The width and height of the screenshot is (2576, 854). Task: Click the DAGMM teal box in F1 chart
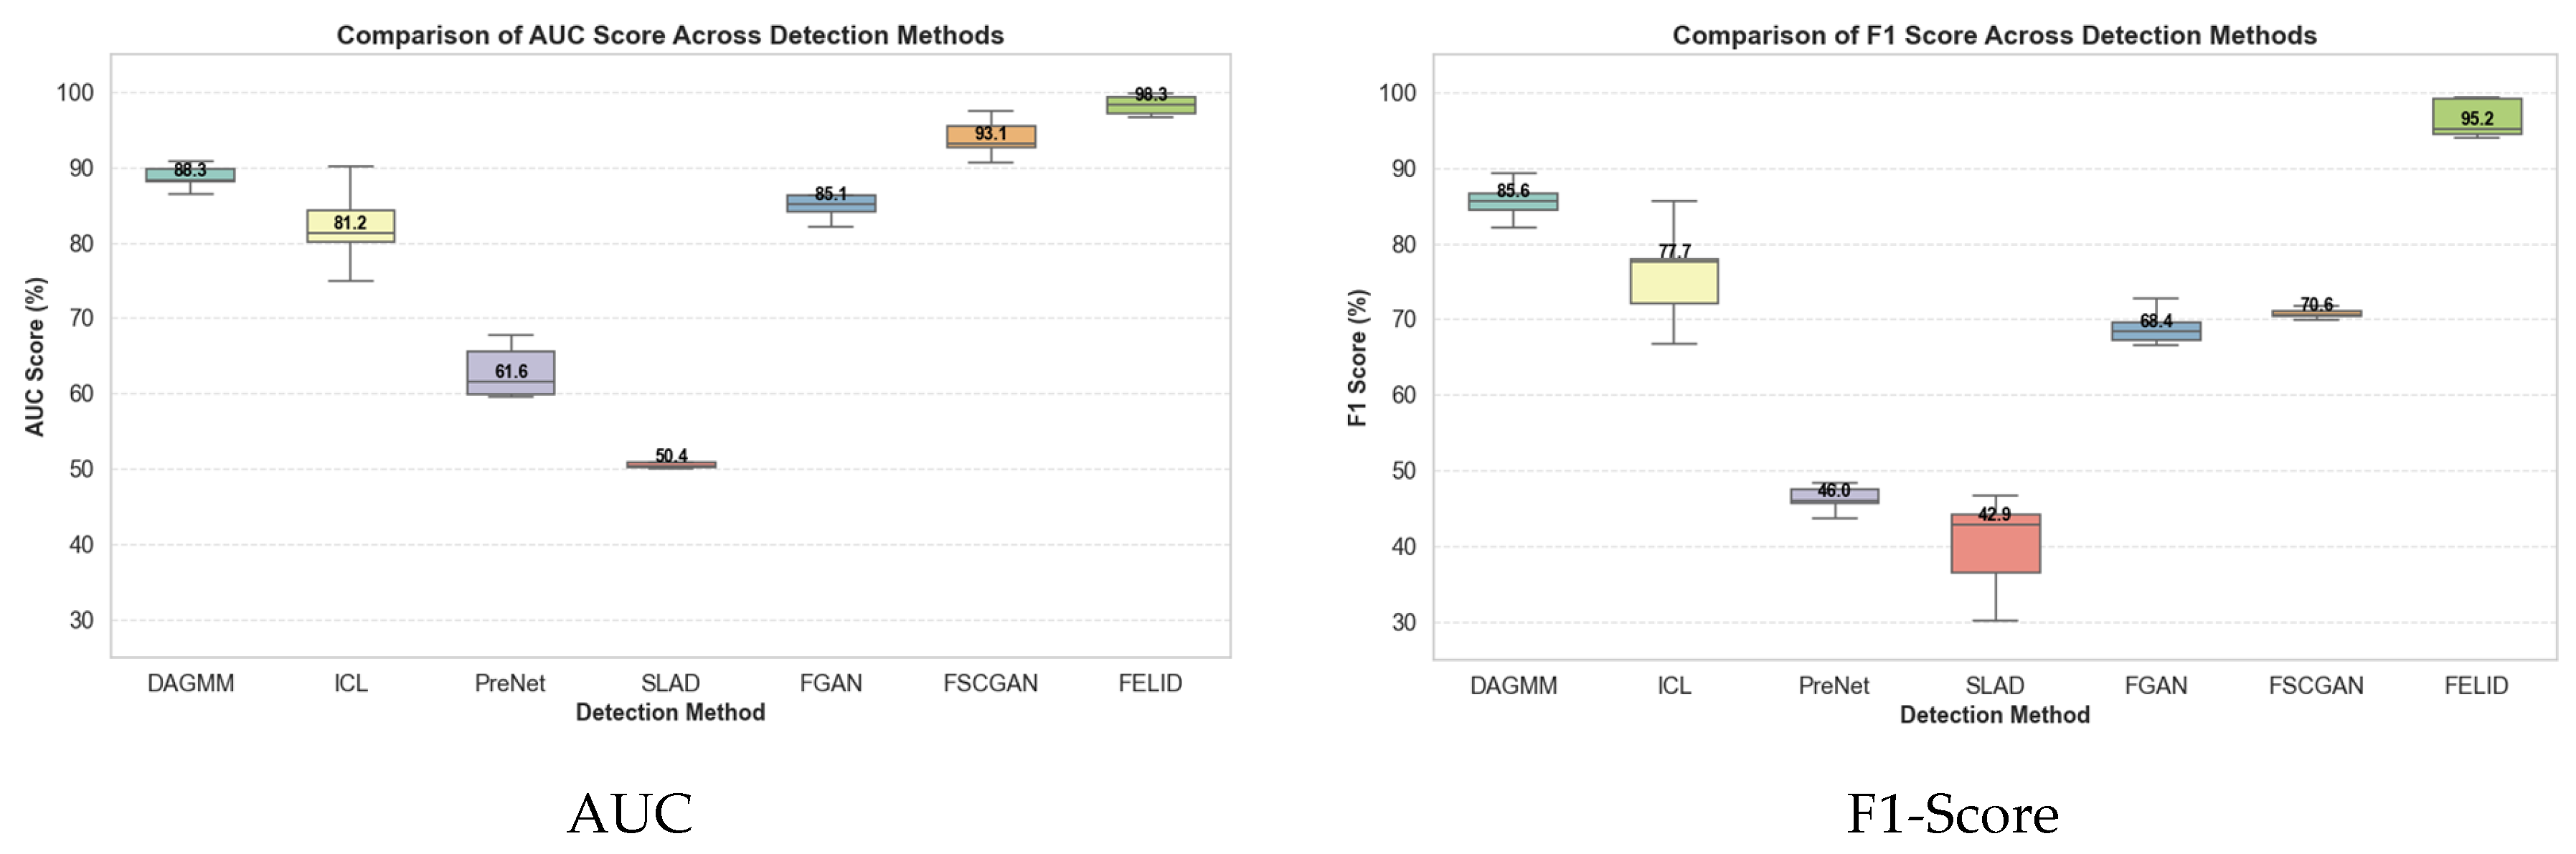pyautogui.click(x=1513, y=201)
